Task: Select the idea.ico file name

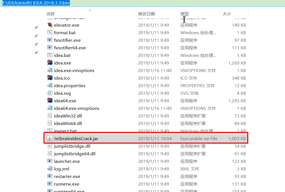Action: [62, 78]
